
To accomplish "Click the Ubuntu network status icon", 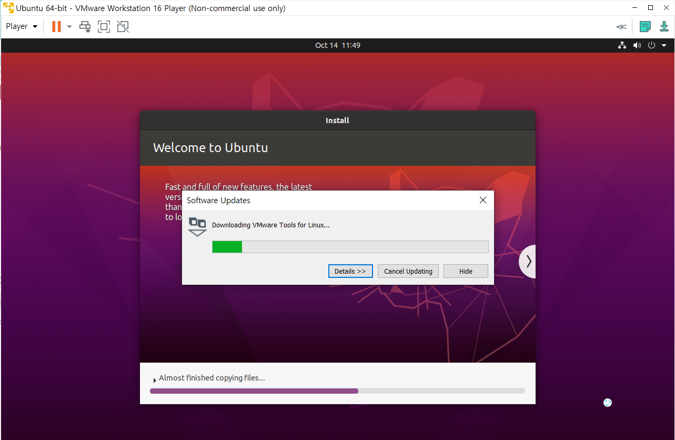I will [622, 45].
